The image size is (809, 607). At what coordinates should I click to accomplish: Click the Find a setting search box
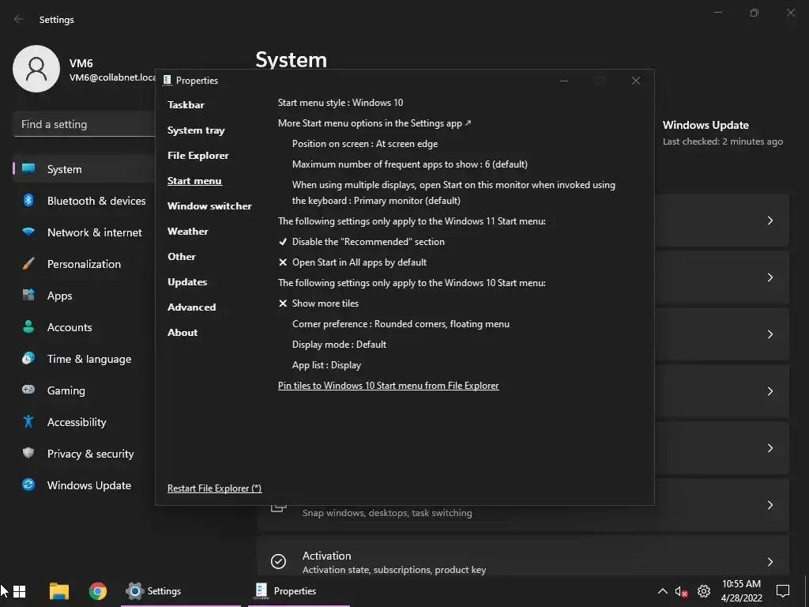(84, 124)
